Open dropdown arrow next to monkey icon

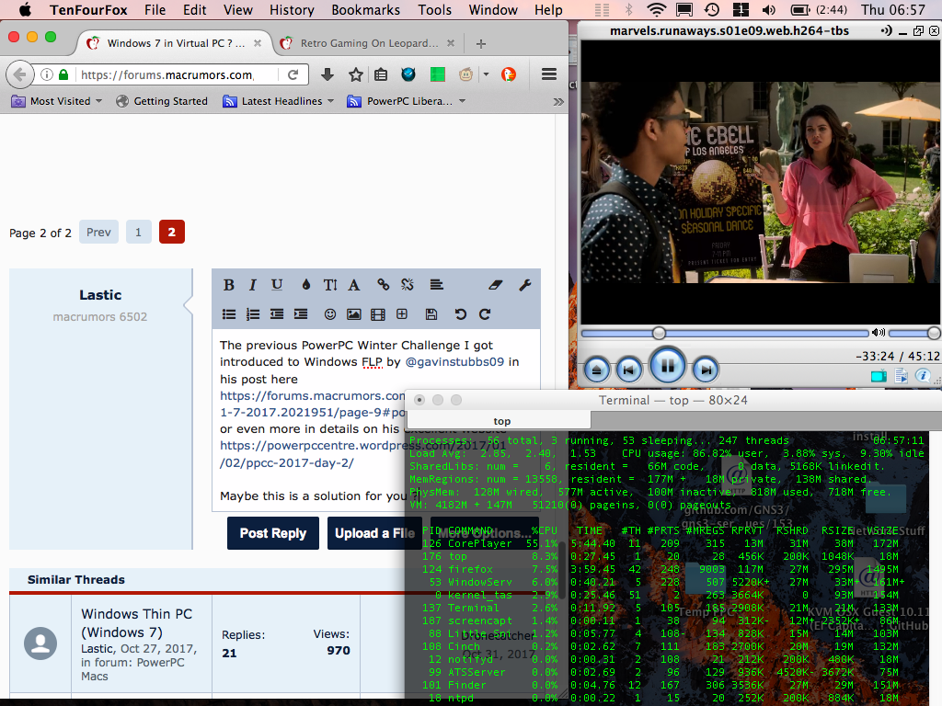pos(486,74)
